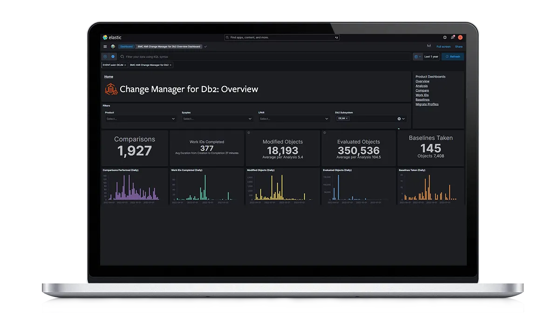Image resolution: width=559 pixels, height=321 pixels.
Task: Open the Work IDs dashboard link
Action: coord(422,95)
